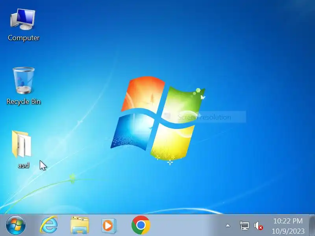The height and width of the screenshot is (236, 315).
Task: Click the Show desktop strip at taskbar end
Action: [x=312, y=225]
